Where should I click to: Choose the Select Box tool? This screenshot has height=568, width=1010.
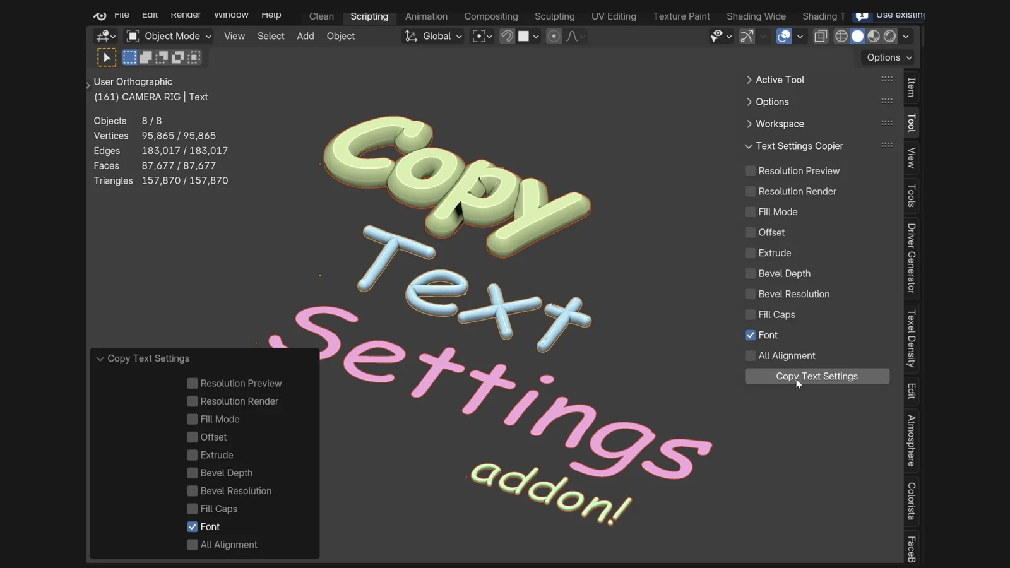click(129, 57)
